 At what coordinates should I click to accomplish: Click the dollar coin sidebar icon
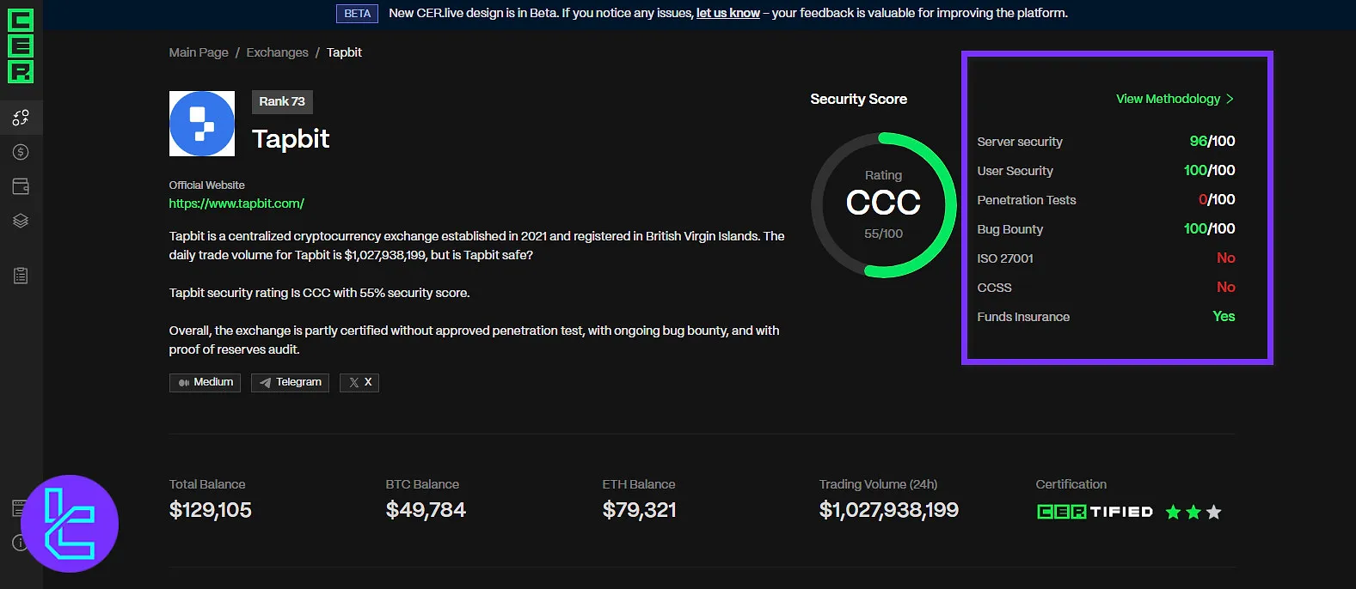pos(21,152)
